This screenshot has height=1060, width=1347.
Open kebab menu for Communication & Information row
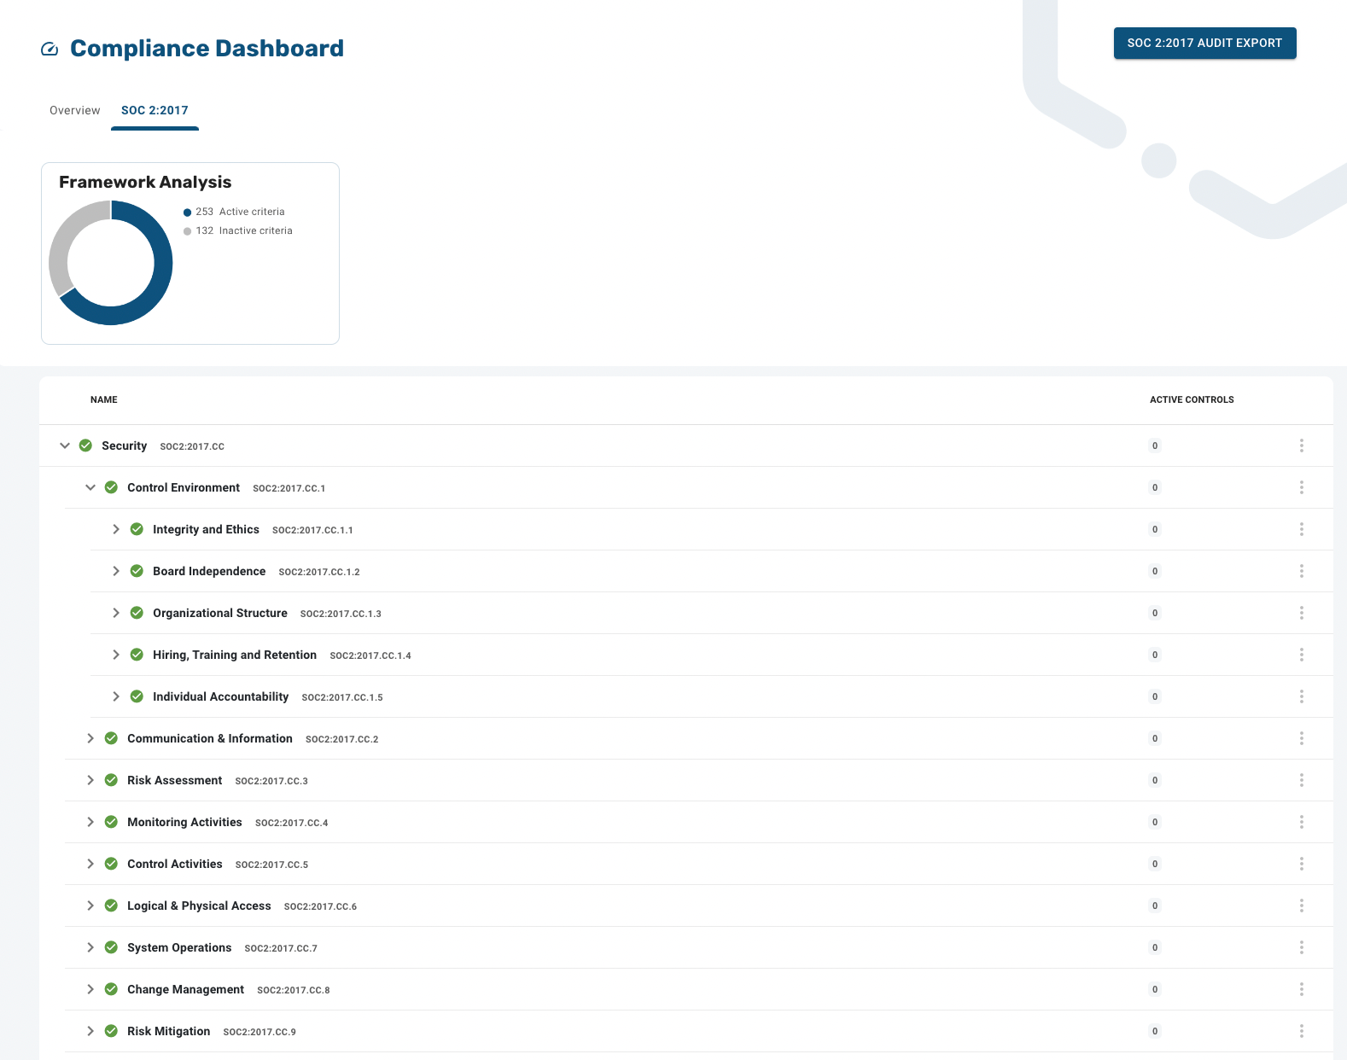click(x=1301, y=738)
